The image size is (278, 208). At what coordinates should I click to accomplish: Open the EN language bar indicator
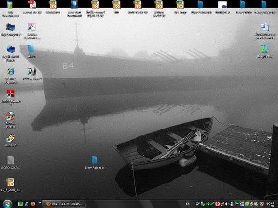coord(188,204)
